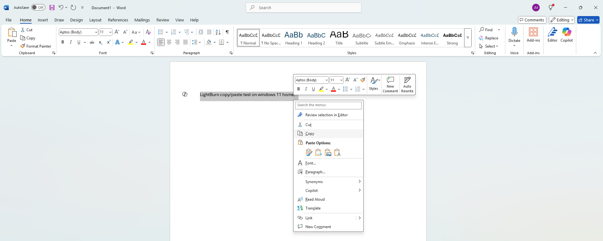The width and height of the screenshot is (603, 241).
Task: Click New Comment in mini toolbar
Action: (x=390, y=85)
